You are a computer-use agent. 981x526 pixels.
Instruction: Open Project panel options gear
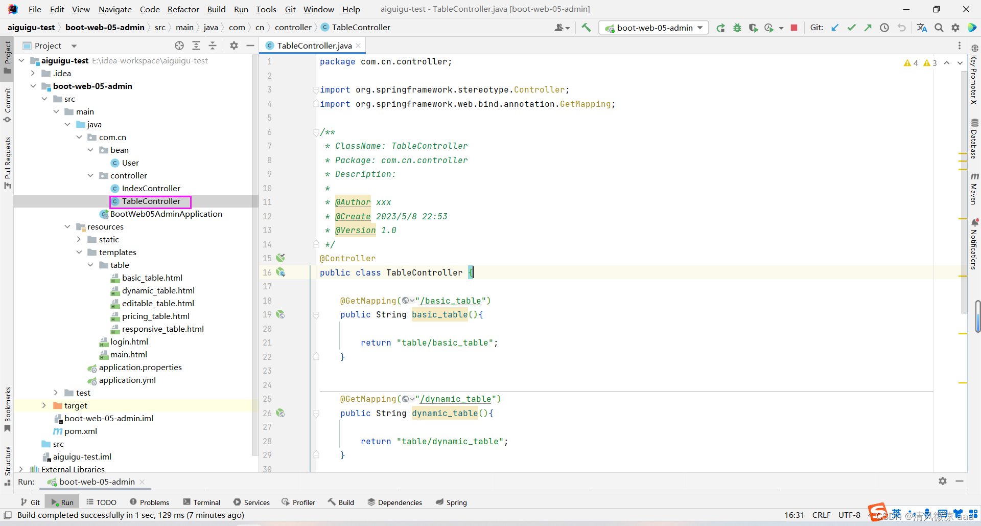point(234,45)
